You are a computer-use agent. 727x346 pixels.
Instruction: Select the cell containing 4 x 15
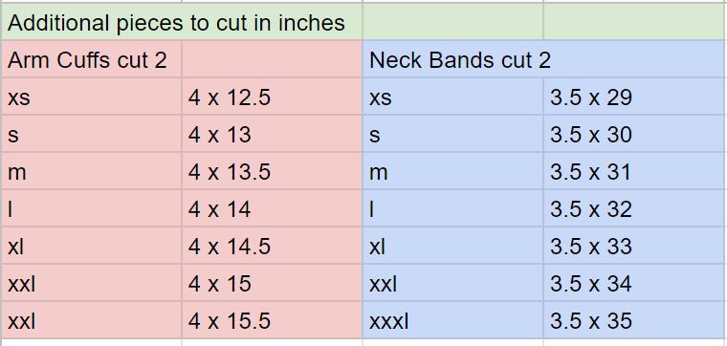(x=272, y=284)
